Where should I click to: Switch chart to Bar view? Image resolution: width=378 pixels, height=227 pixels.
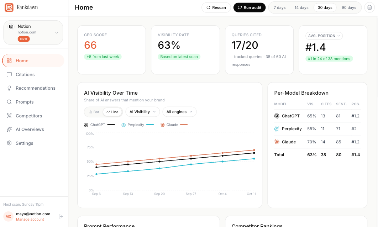point(94,112)
